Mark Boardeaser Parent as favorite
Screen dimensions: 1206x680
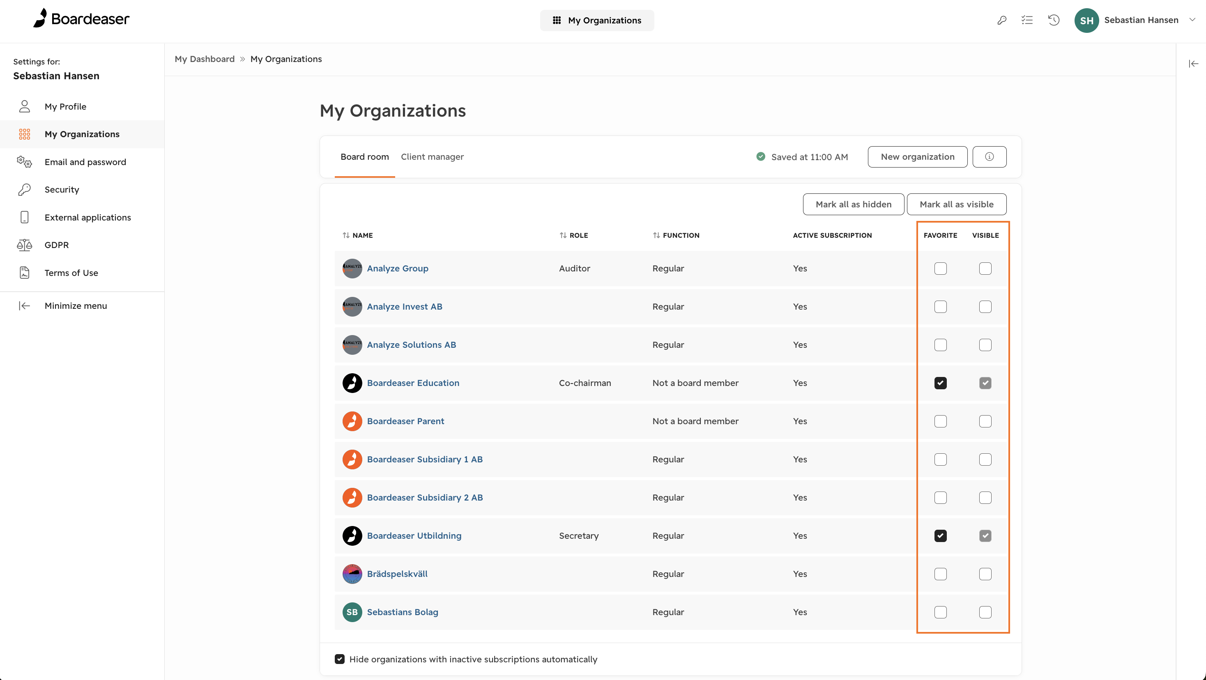(940, 421)
